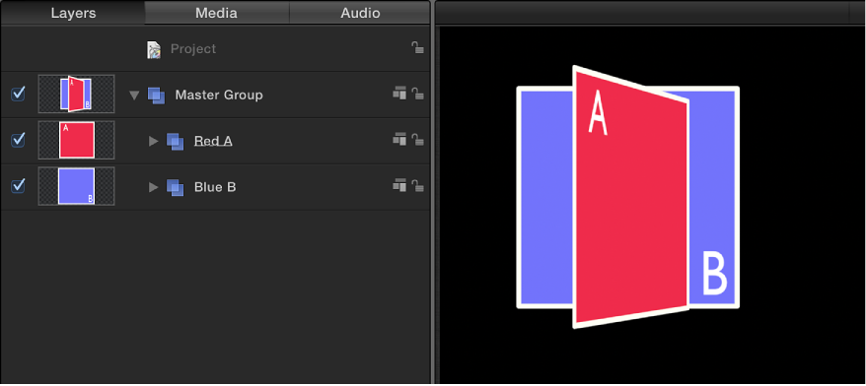Toggle the Master Group 2D/3D icon

[399, 94]
